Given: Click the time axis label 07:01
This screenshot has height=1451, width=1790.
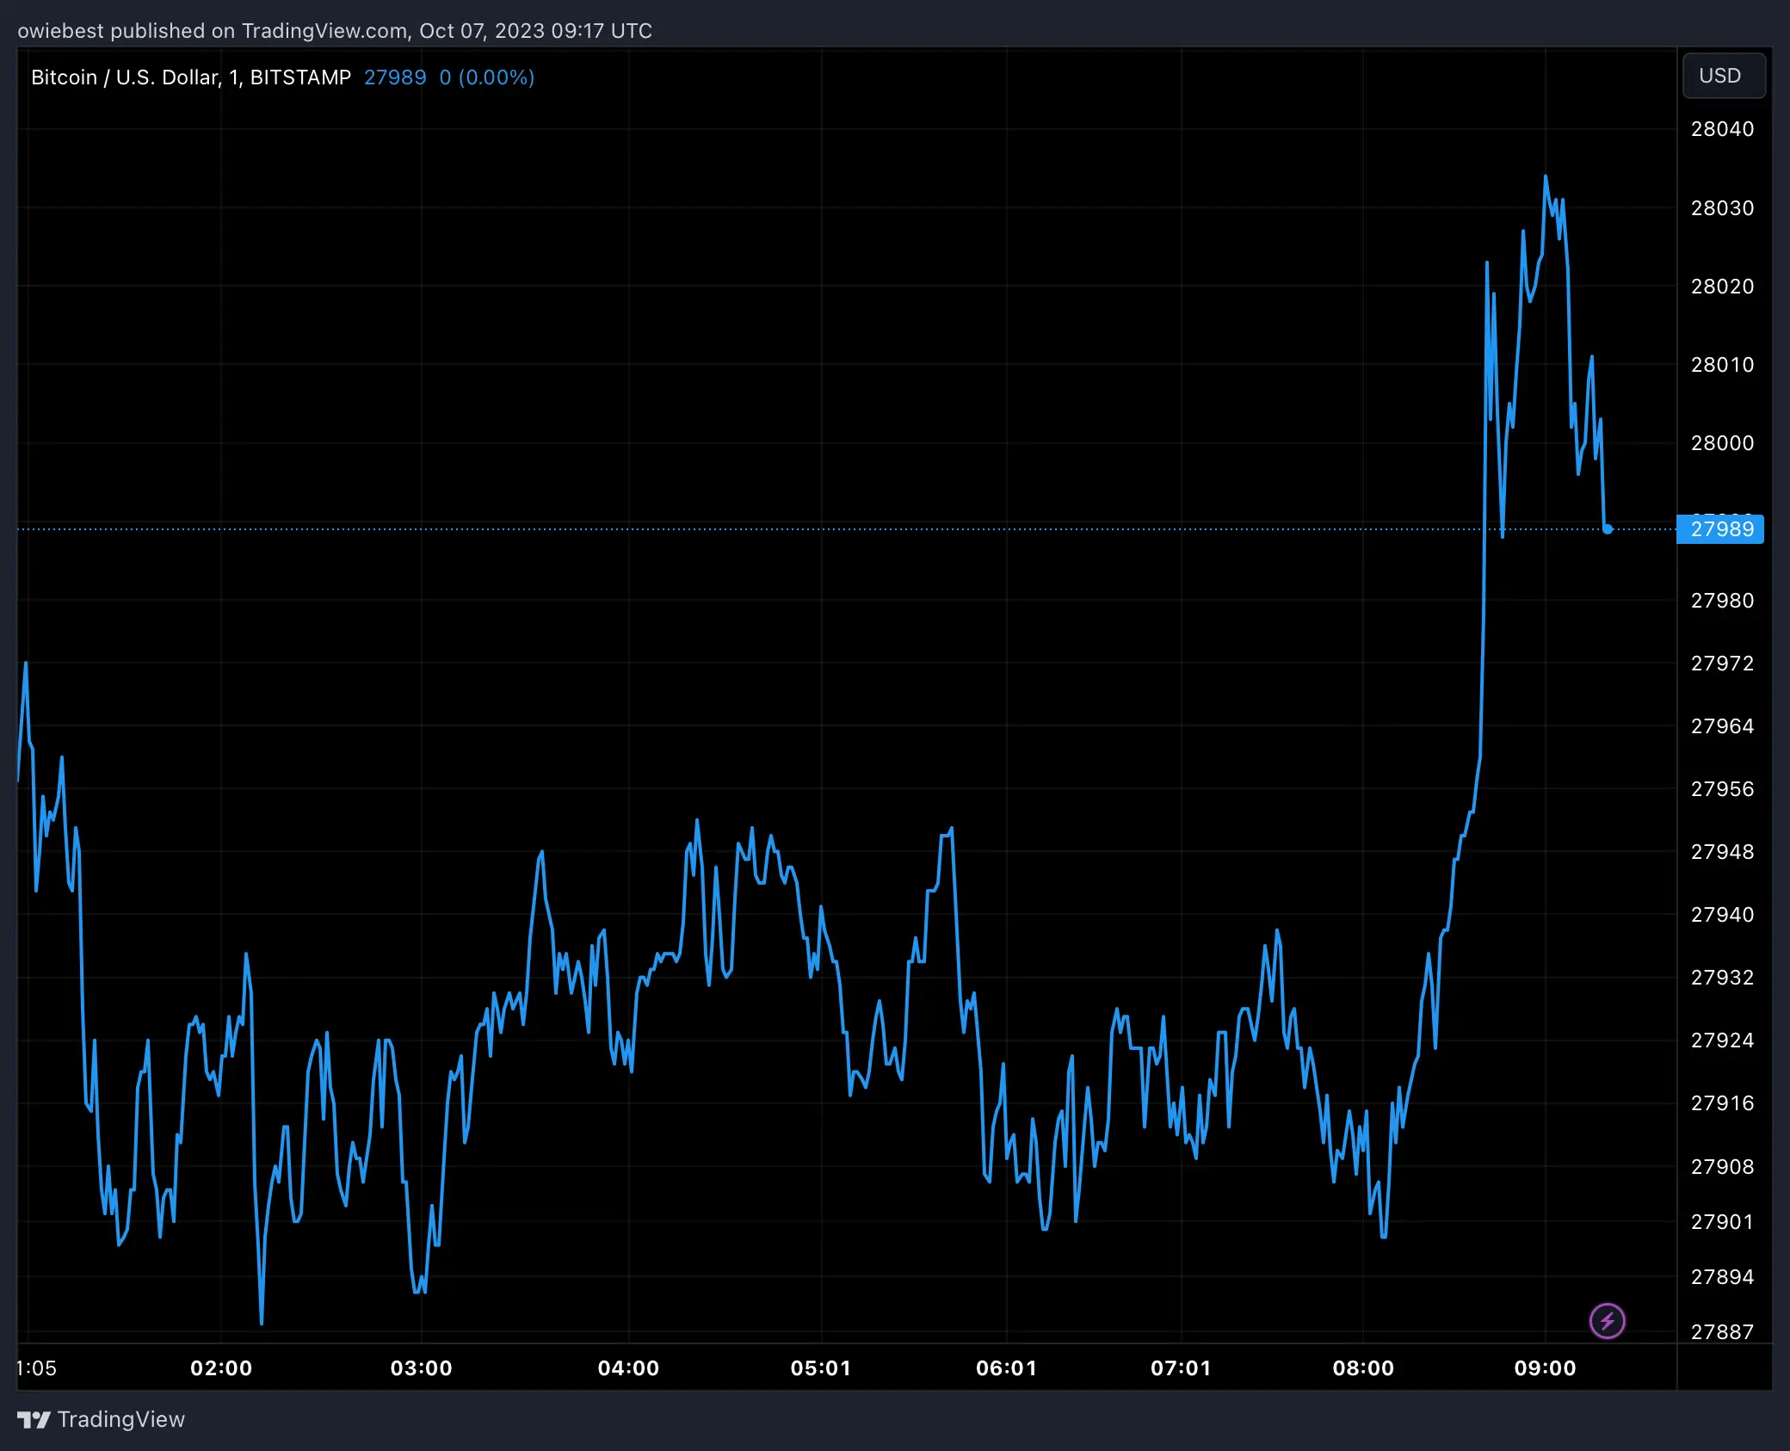Looking at the screenshot, I should (1181, 1368).
